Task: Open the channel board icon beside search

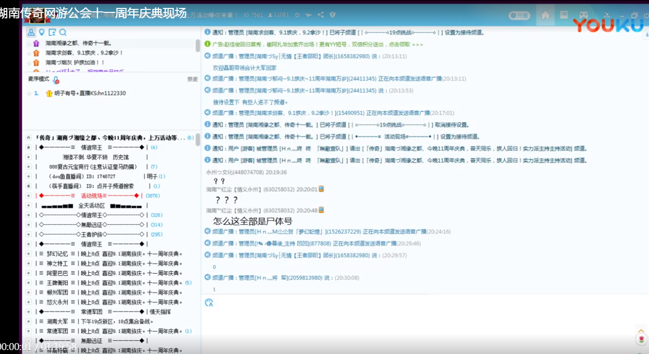Action: (52, 32)
